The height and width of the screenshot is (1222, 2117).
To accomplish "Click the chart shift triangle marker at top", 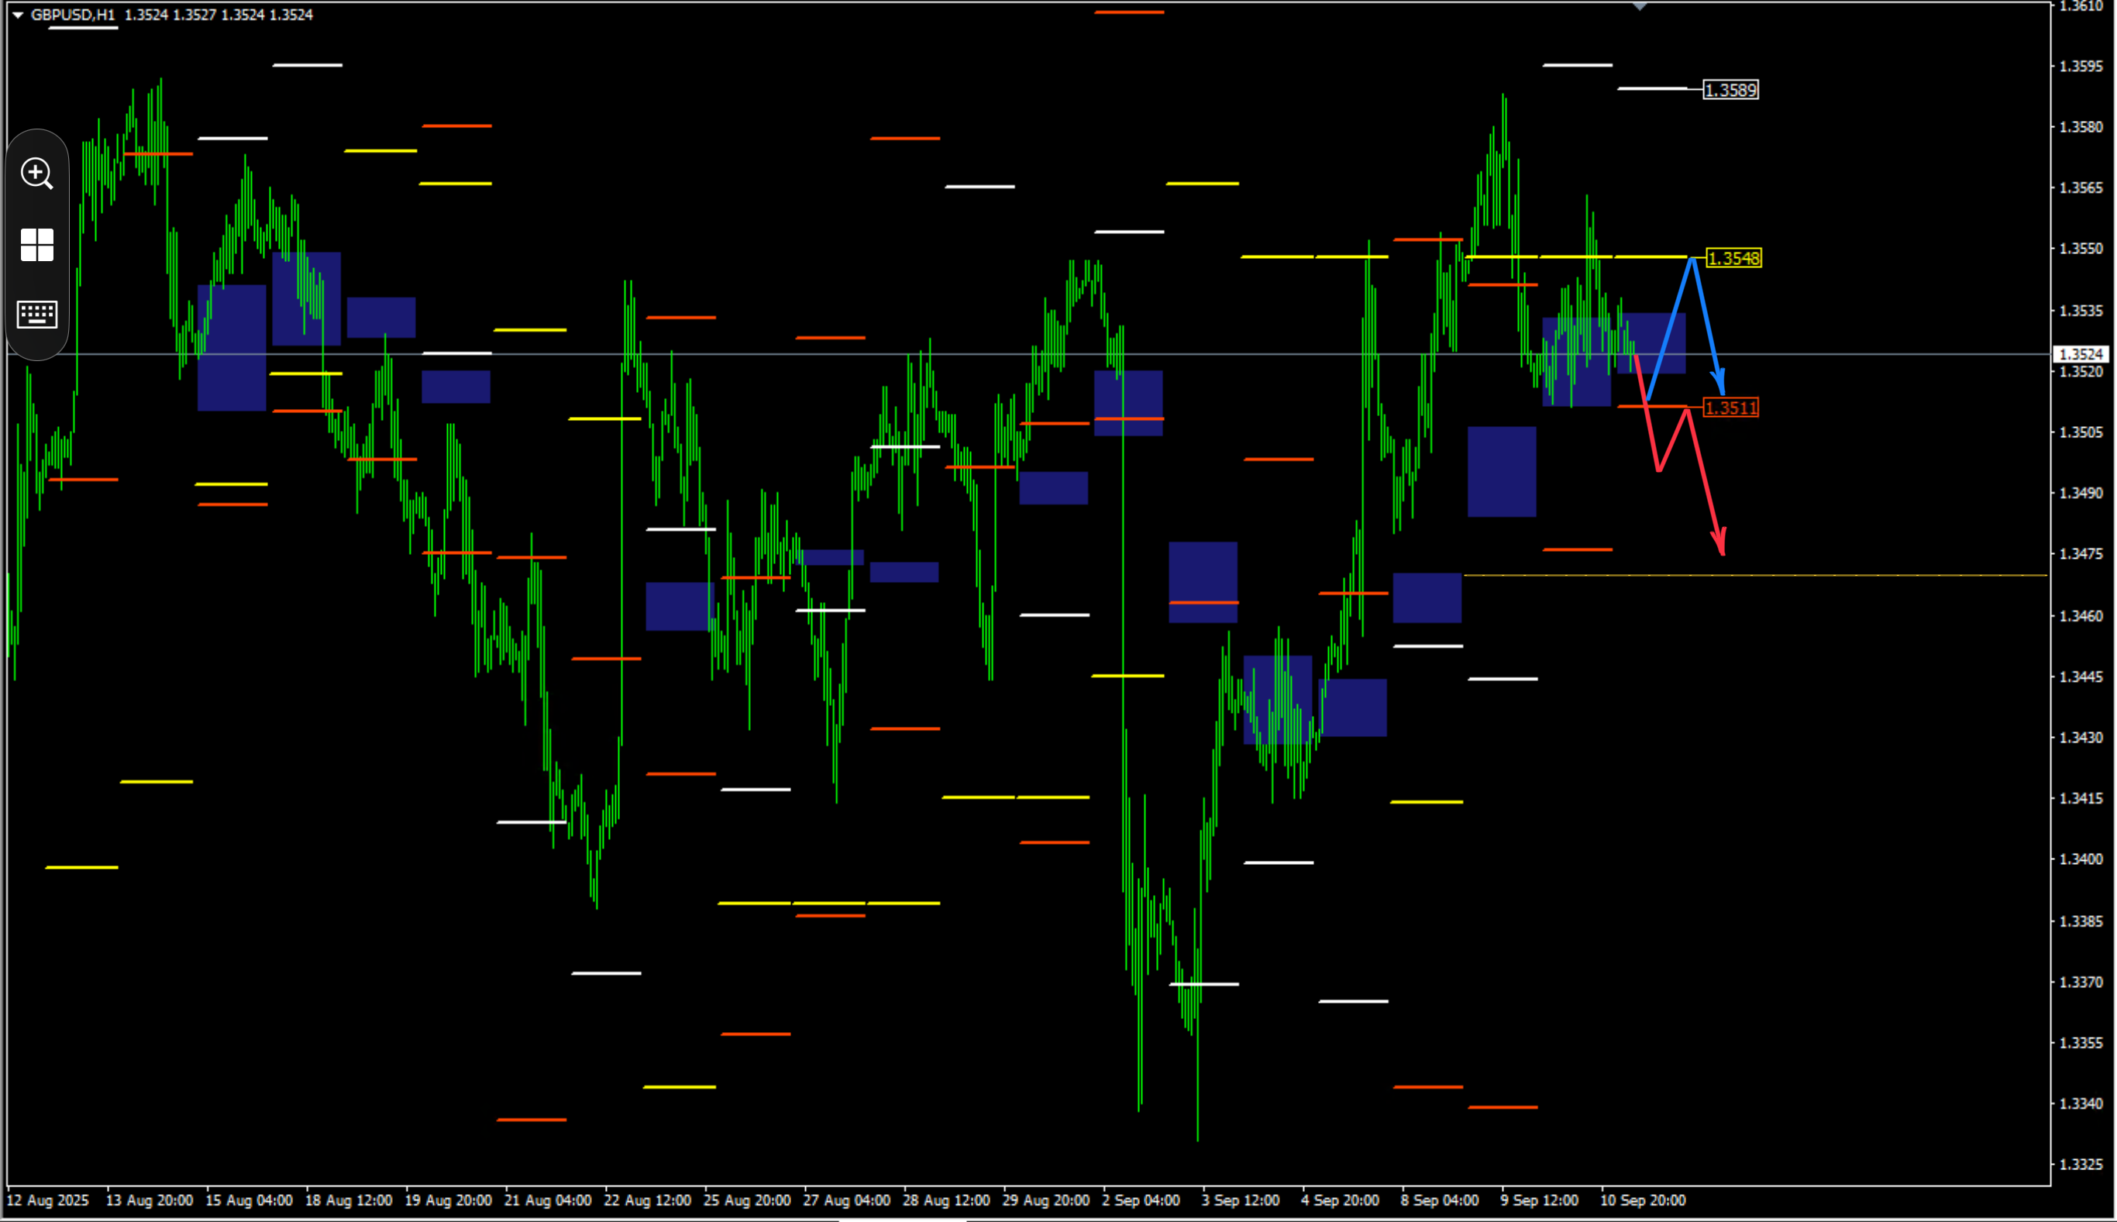I will [1640, 7].
